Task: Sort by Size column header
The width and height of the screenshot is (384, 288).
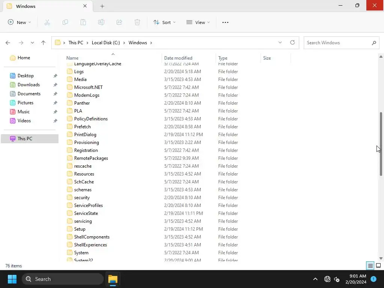Action: pyautogui.click(x=276, y=58)
